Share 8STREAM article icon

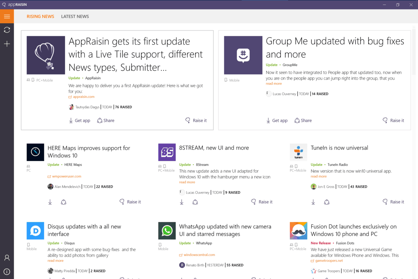pos(195,202)
